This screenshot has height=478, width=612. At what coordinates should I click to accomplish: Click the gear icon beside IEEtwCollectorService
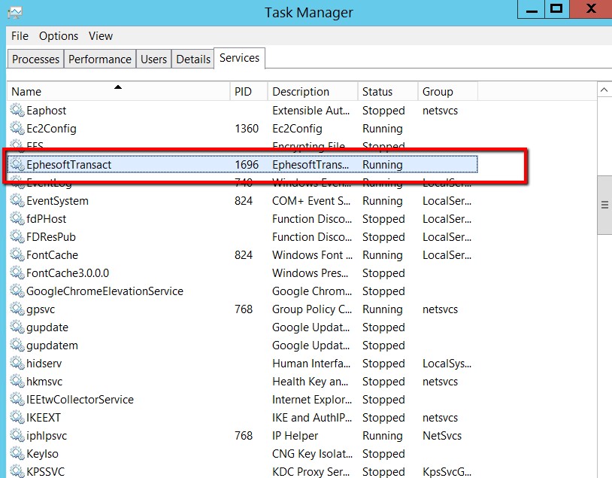pos(17,399)
